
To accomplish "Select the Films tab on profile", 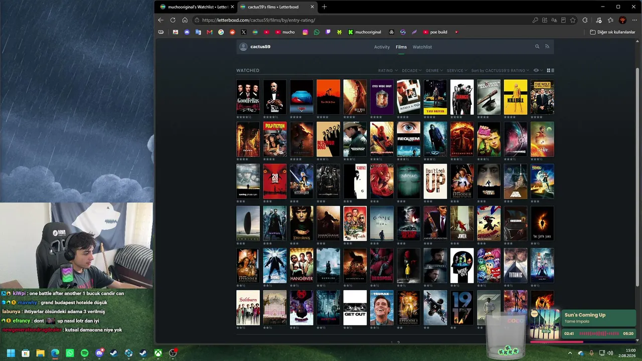I will click(401, 47).
